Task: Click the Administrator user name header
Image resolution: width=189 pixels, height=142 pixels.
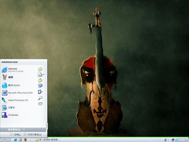Action: coord(10,62)
